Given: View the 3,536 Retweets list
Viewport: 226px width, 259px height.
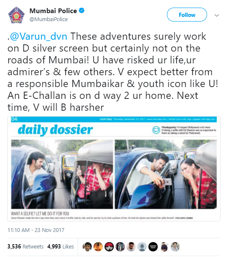Looking at the screenshot, I should pyautogui.click(x=25, y=246).
